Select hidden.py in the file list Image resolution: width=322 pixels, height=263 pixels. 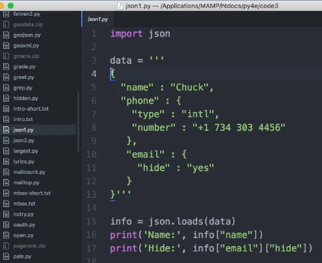(25, 98)
